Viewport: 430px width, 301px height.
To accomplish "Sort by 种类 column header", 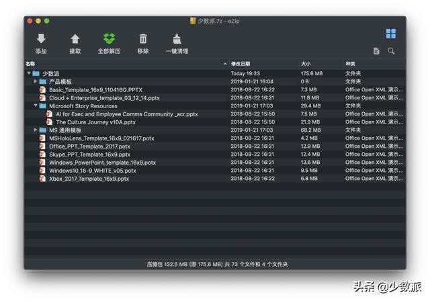I will point(350,64).
